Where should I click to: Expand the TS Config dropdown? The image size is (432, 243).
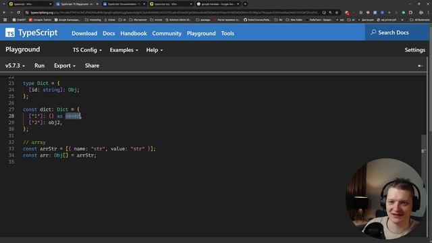point(87,50)
